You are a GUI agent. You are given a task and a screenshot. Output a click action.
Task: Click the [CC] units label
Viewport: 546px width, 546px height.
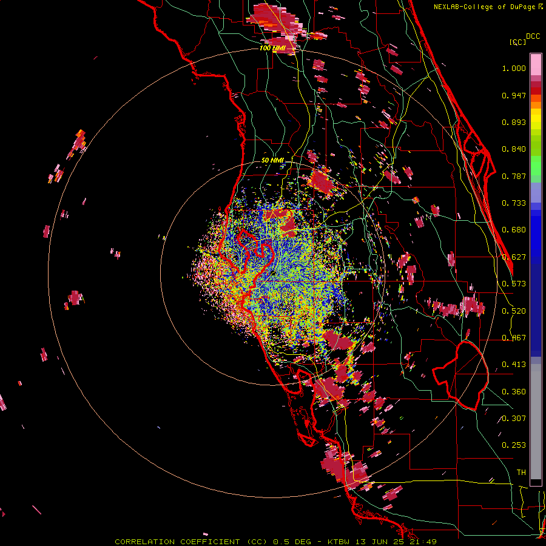pos(517,42)
